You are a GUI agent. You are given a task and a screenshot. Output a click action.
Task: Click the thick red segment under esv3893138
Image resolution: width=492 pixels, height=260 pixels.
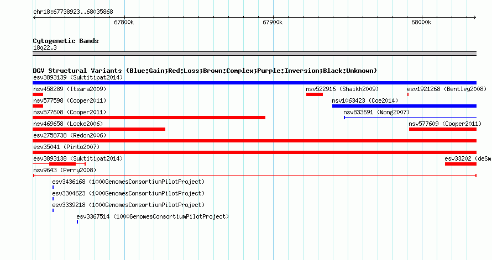click(x=62, y=164)
